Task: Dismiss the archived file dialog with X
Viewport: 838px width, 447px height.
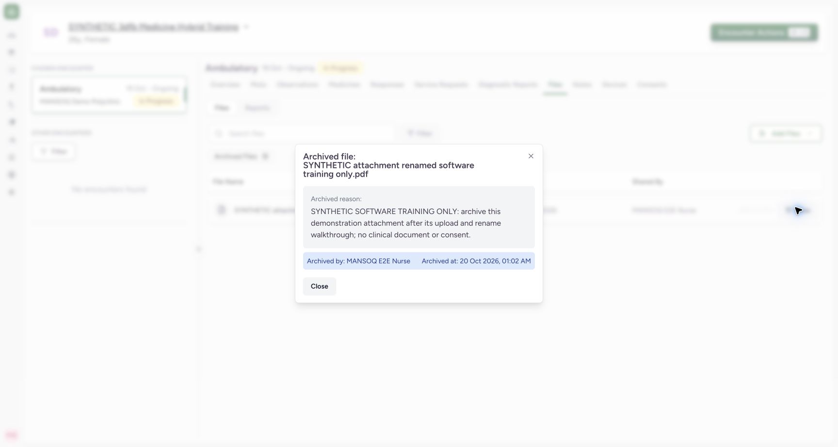Action: pyautogui.click(x=531, y=156)
